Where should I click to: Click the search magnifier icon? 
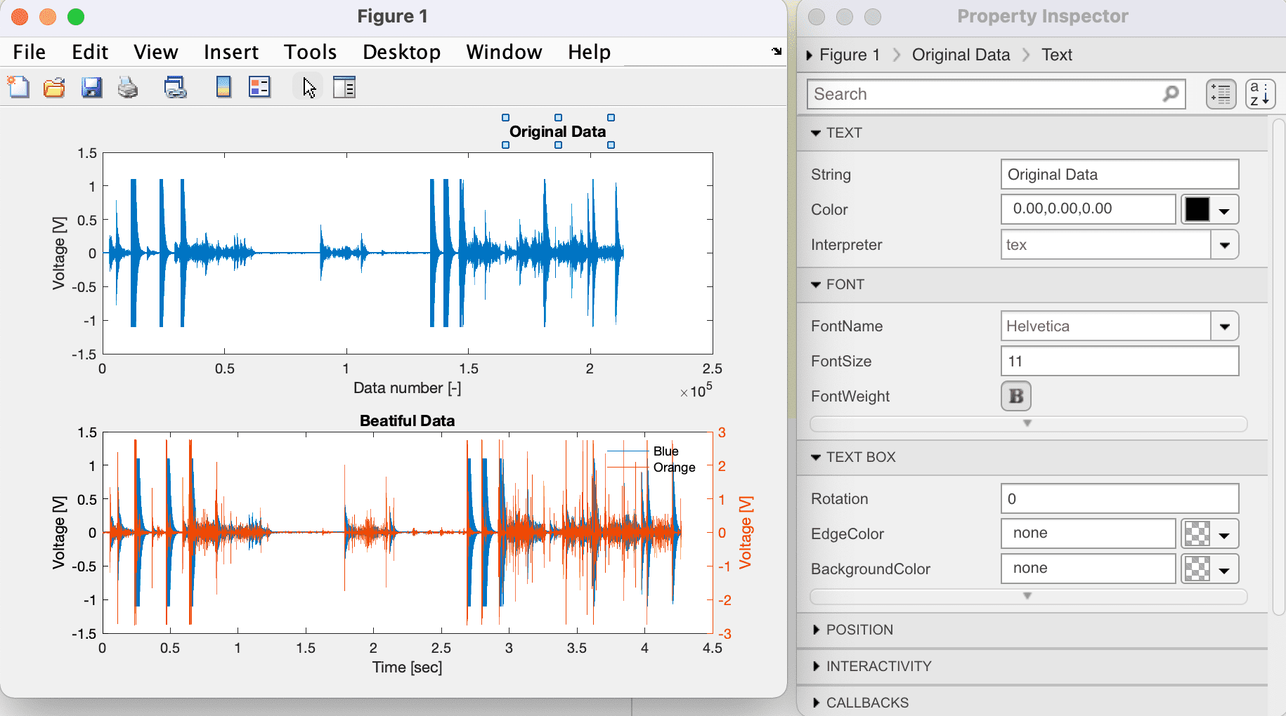tap(1171, 93)
